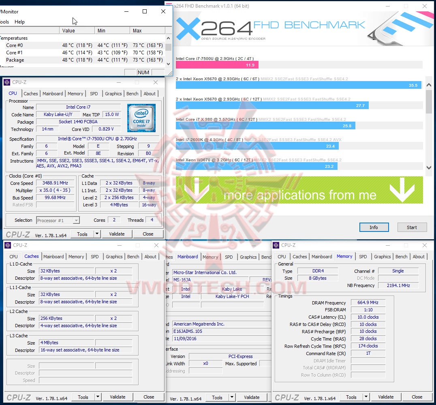Click the CPU-Z app icon in the Caches window title
The width and height of the screenshot is (436, 405).
[x=8, y=245]
